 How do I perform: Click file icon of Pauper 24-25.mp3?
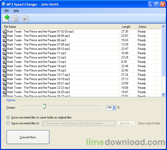click(x=4, y=92)
